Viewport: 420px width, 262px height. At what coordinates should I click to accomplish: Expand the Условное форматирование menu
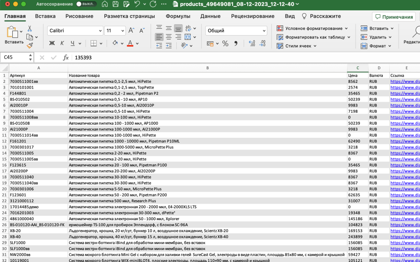click(x=346, y=28)
